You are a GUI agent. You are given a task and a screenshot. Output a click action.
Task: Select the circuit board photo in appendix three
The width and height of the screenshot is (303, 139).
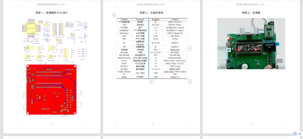point(251,44)
